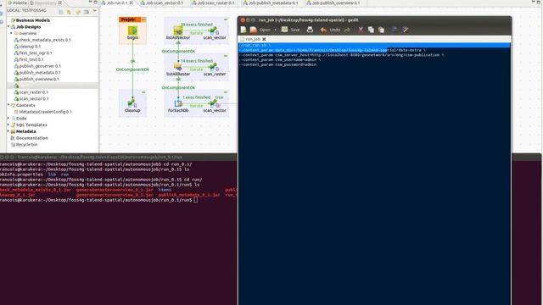Select publish_overview 0.1 in repository tree
Screen dimensions: 543x305
pyautogui.click(x=36, y=79)
